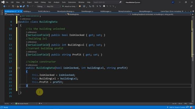Uncomment the selected lines icon

(100, 6)
